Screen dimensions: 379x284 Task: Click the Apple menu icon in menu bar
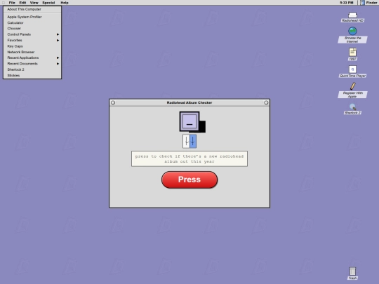pyautogui.click(x=4, y=3)
